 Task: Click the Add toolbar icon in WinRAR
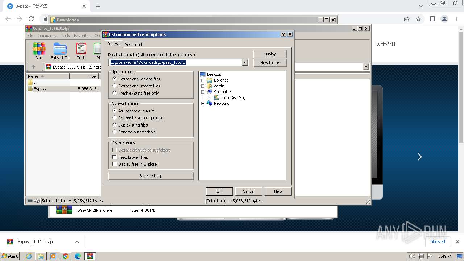[39, 51]
